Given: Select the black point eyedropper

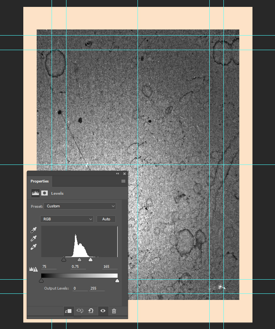Looking at the screenshot, I should 34,230.
